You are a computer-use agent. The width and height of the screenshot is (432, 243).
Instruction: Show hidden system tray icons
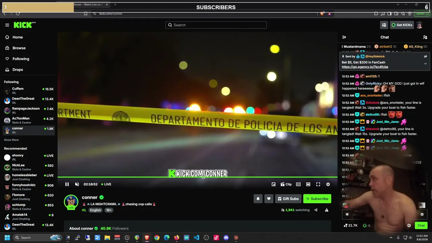pos(391,238)
